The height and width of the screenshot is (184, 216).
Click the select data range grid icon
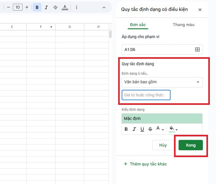pyautogui.click(x=197, y=49)
